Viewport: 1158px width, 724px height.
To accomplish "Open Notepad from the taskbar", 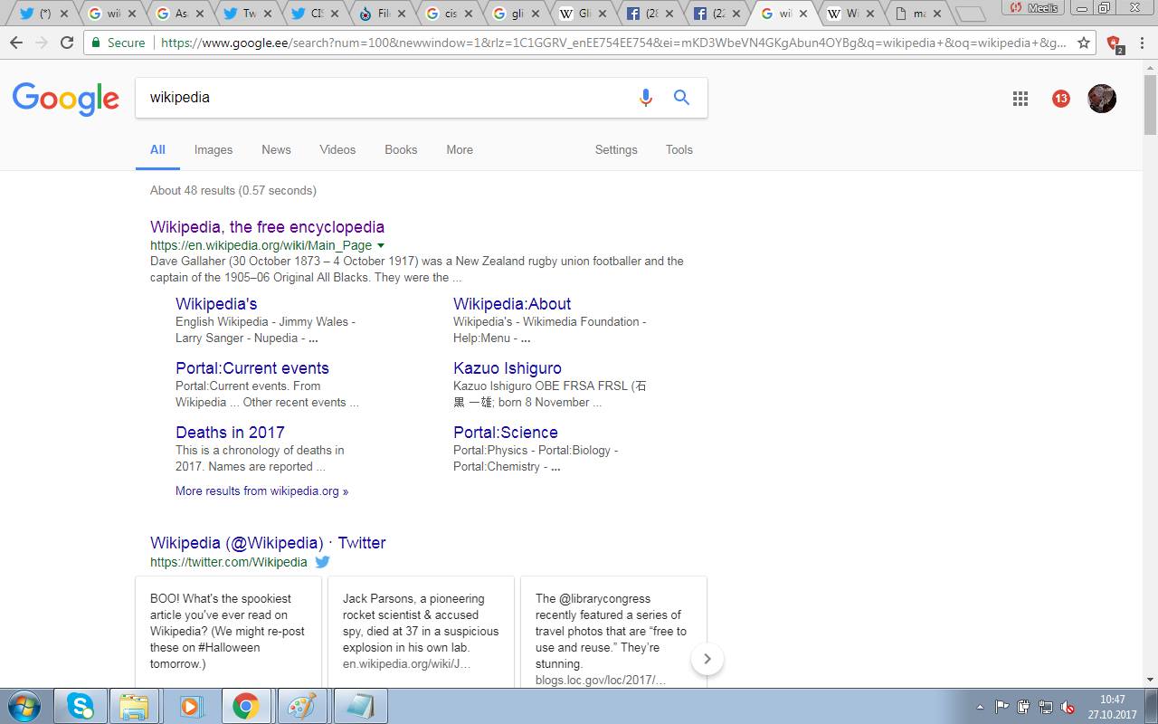I will click(361, 706).
